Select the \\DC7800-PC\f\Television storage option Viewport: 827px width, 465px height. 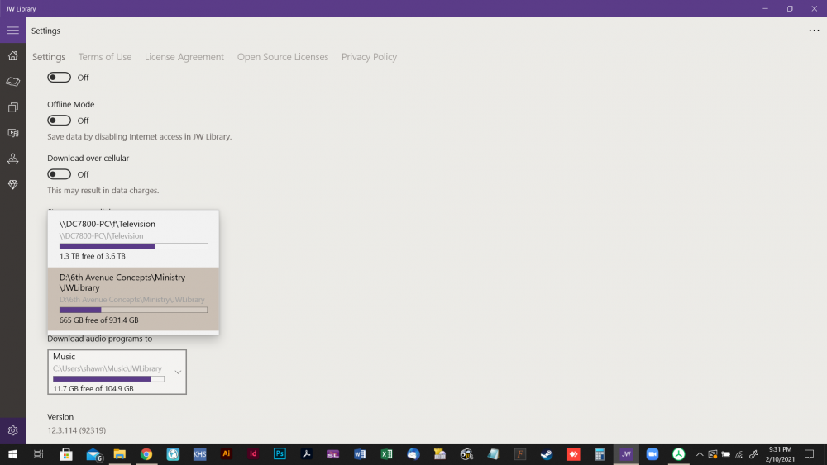click(x=133, y=239)
